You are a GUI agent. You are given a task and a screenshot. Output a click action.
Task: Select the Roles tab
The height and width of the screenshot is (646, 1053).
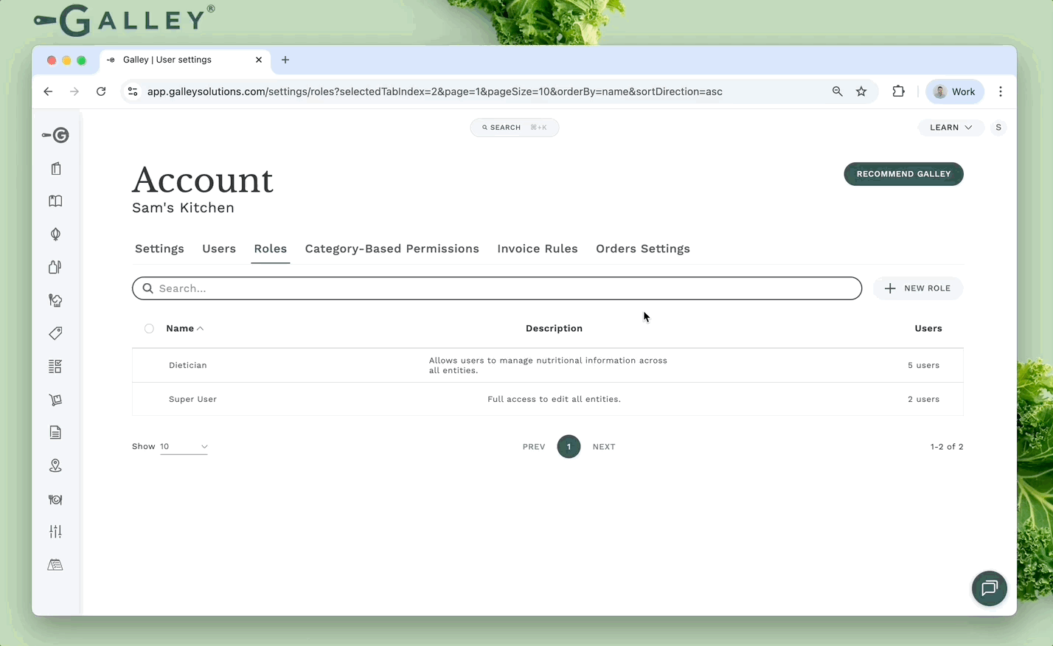point(271,249)
